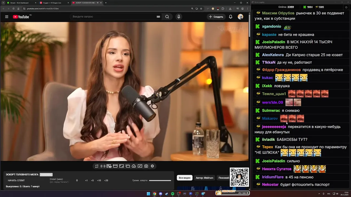Add +5 minutes to the split
Viewport: 351px width, 197px height.
click(92, 180)
